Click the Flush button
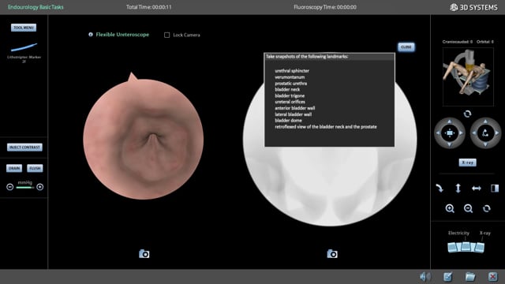 35,168
